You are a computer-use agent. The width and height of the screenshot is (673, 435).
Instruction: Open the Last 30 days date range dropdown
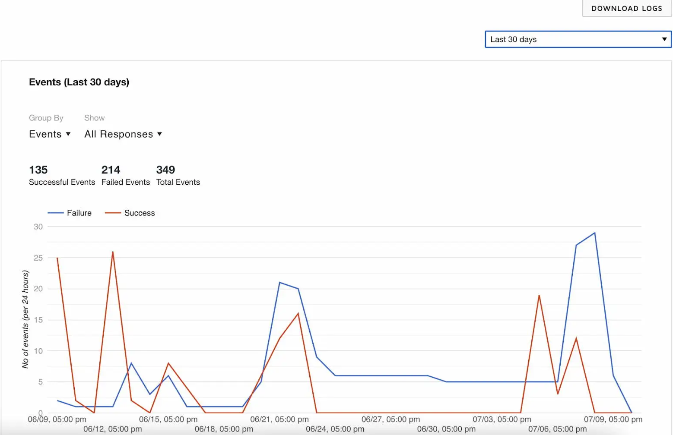pos(578,39)
